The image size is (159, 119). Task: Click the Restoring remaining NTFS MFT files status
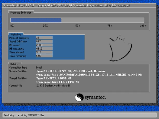(24, 115)
